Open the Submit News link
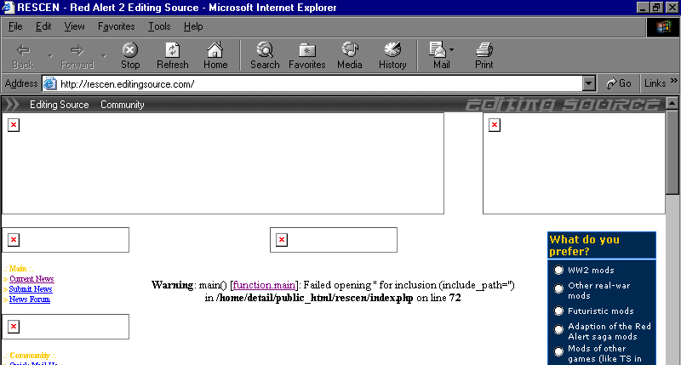 pos(31,289)
